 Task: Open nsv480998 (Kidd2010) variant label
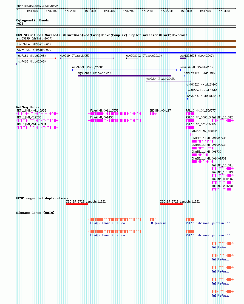point(196,67)
